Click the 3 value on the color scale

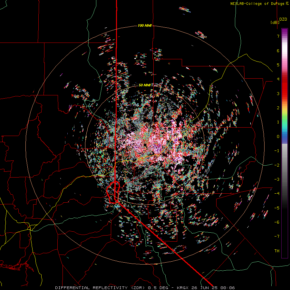coord(278,93)
